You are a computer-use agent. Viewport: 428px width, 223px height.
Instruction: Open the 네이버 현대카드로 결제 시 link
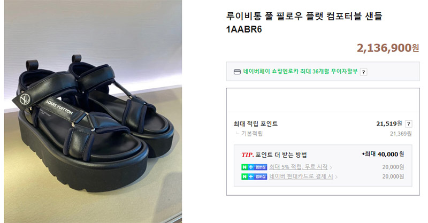pos(301,176)
